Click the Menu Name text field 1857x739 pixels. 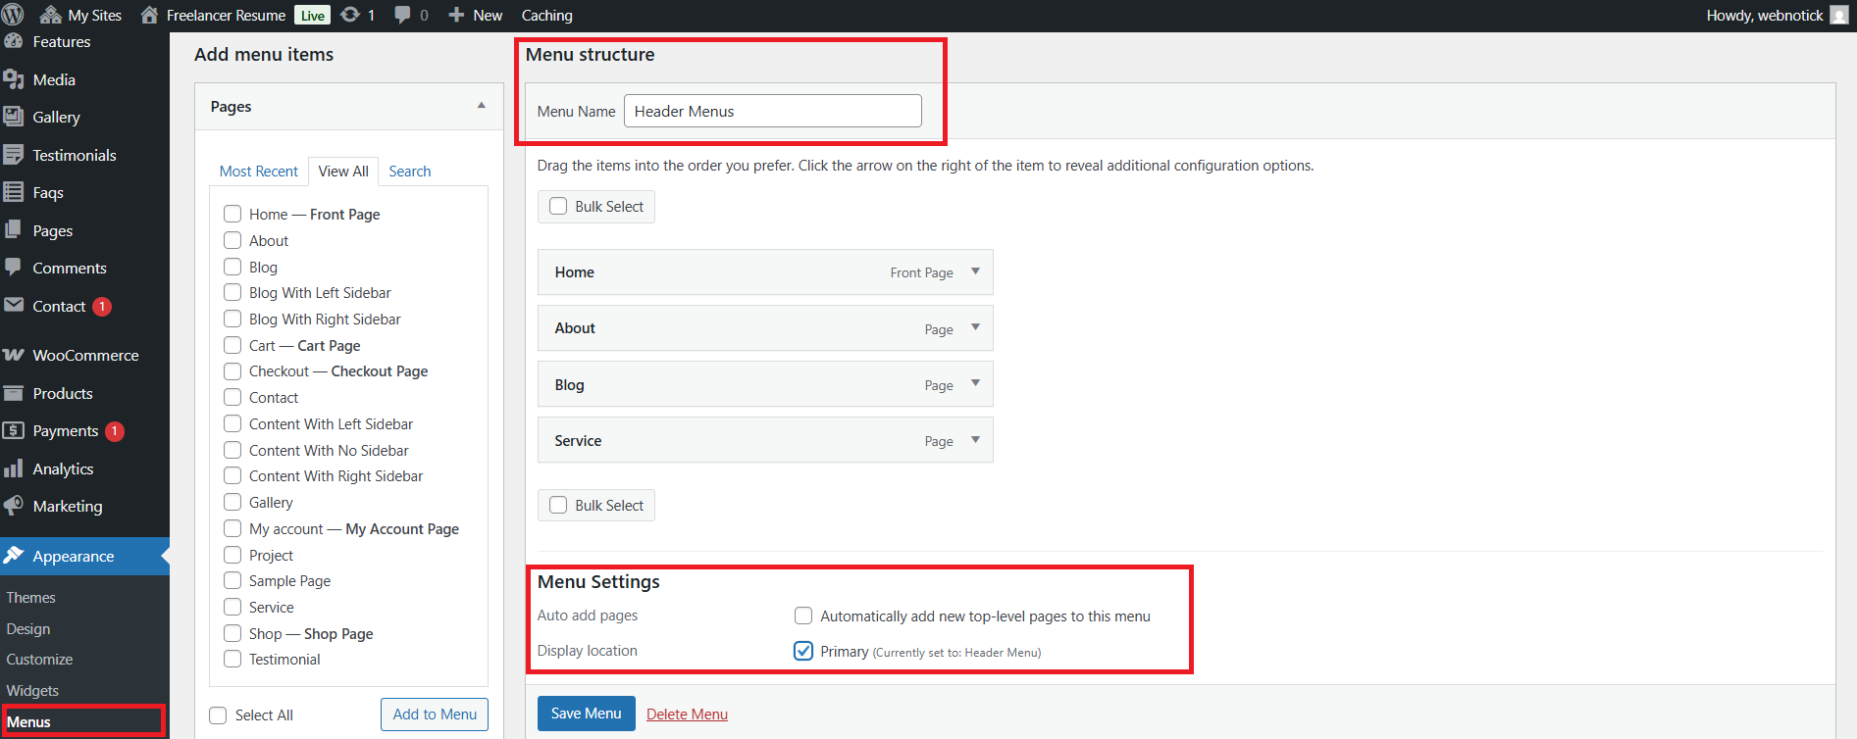tap(772, 111)
